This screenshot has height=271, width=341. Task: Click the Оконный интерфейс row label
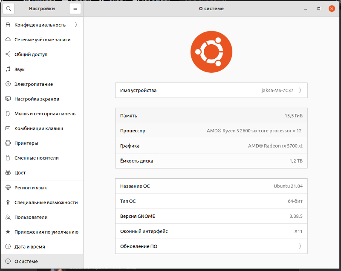pyautogui.click(x=144, y=231)
